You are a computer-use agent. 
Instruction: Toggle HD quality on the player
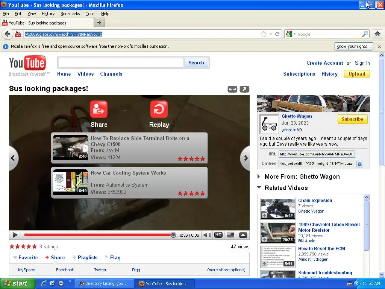point(218,235)
